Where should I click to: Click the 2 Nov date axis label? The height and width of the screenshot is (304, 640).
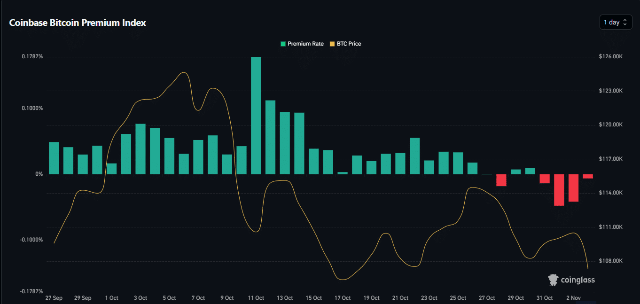tap(574, 298)
